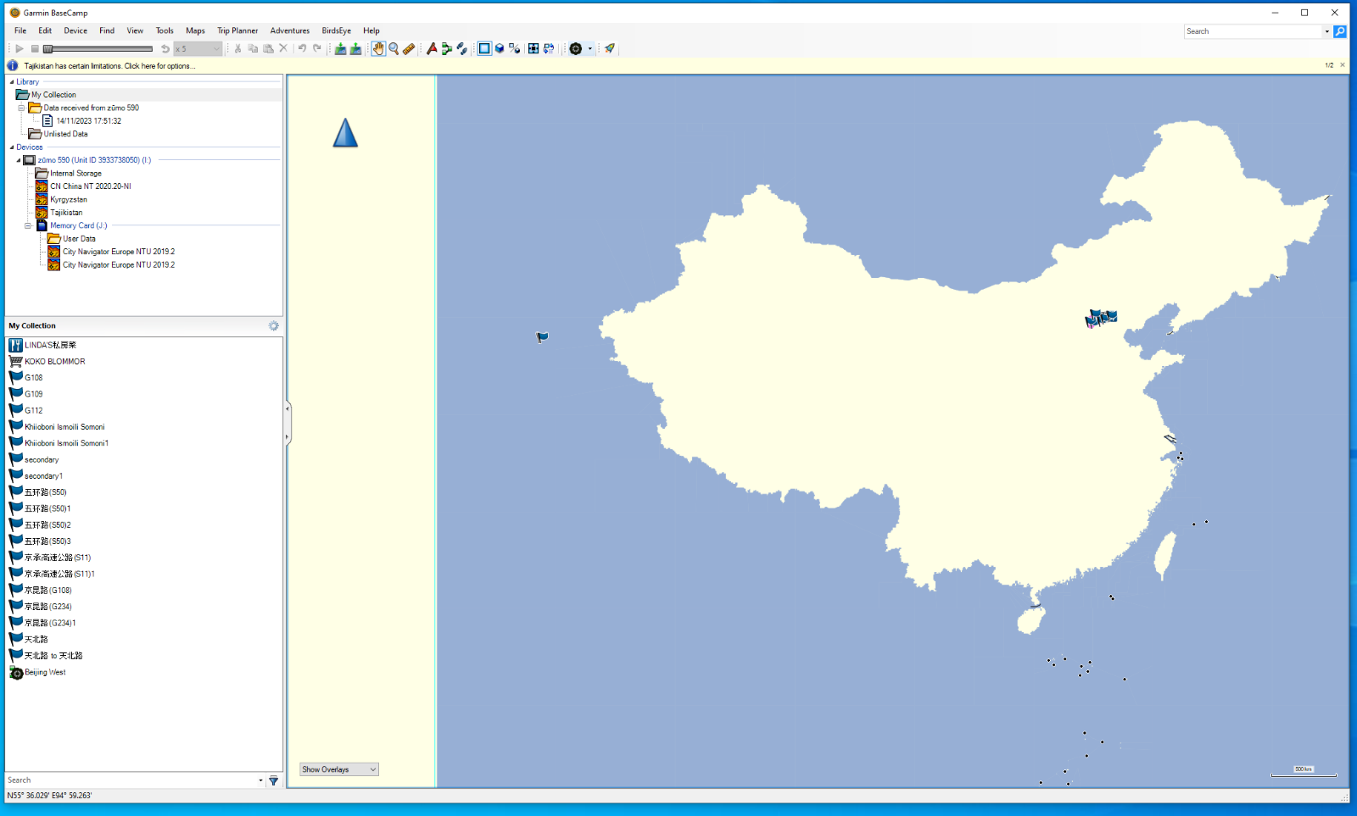Toggle the 3D map view icon
1357x816 pixels.
500,48
